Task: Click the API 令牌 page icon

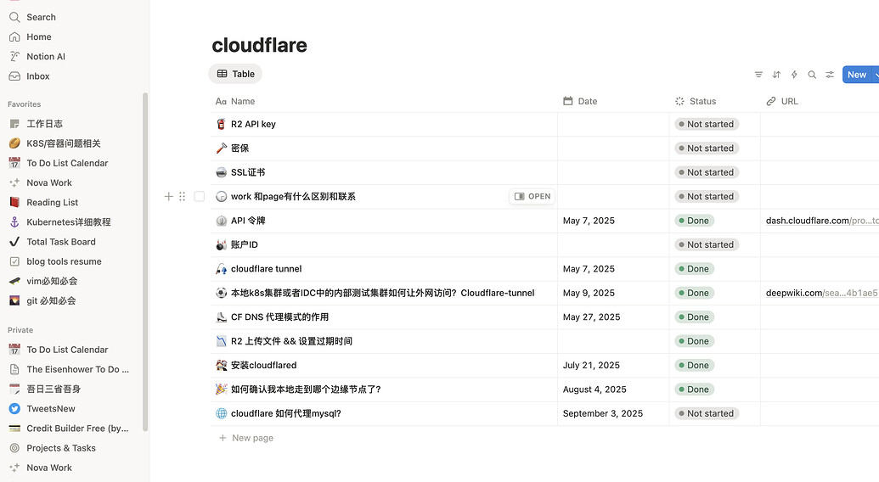Action: (x=222, y=221)
